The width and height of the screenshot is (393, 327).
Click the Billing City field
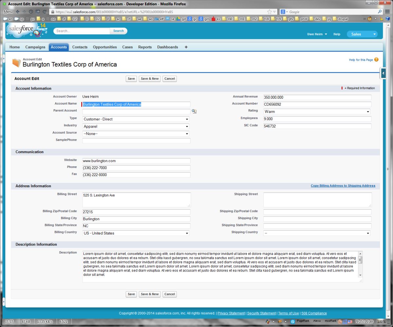coord(136,219)
